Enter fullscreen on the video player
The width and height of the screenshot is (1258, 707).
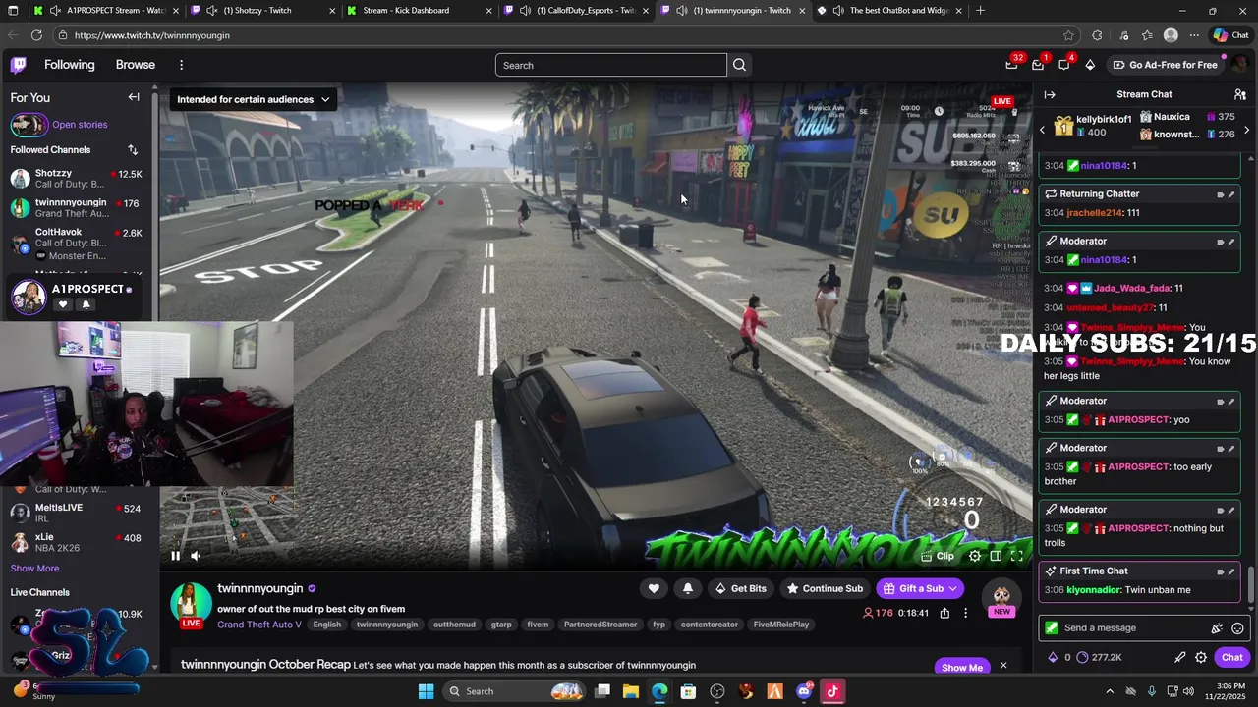pos(1017,556)
